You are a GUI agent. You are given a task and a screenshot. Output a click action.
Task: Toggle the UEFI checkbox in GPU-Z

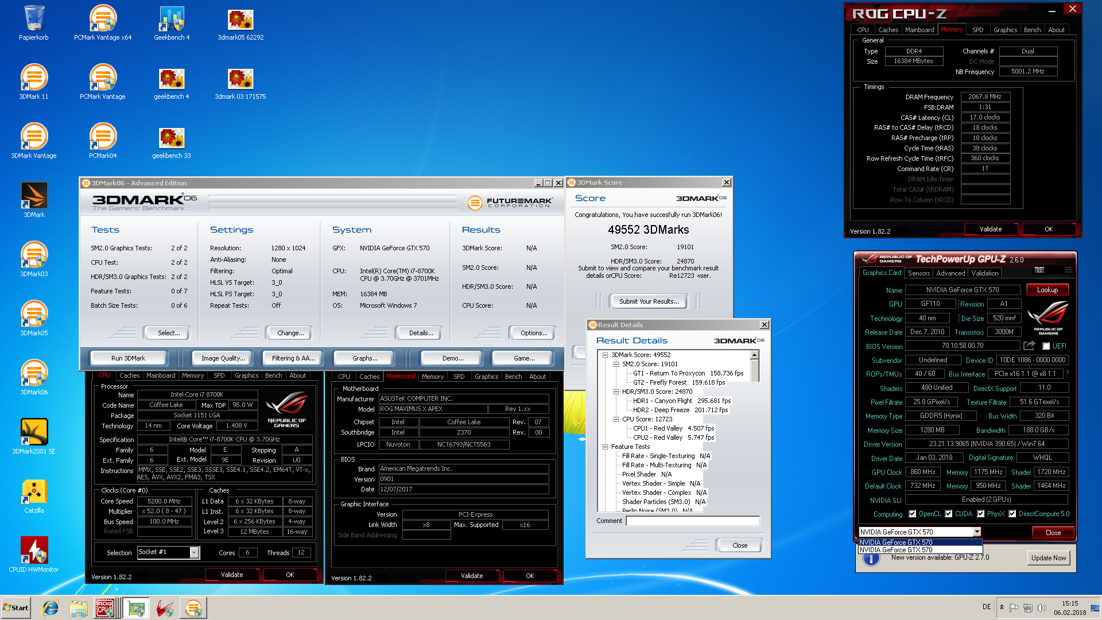click(1046, 346)
